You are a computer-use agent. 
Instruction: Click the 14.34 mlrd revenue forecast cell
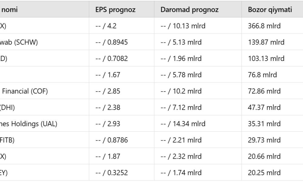183,124
